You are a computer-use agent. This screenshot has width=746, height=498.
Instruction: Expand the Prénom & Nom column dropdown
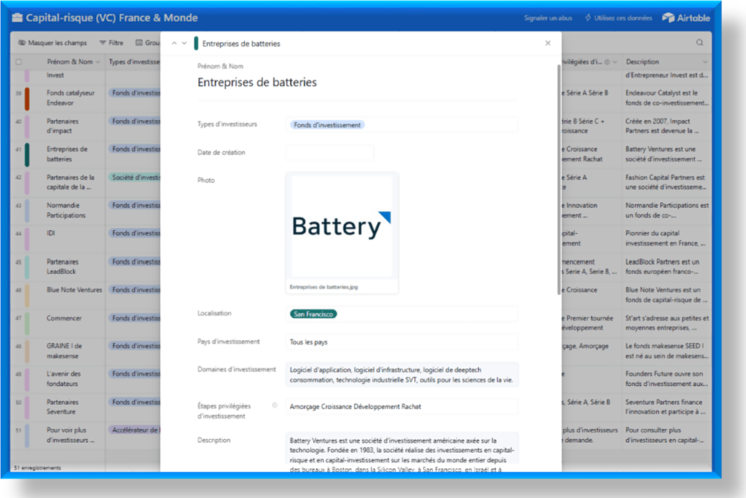pos(98,62)
